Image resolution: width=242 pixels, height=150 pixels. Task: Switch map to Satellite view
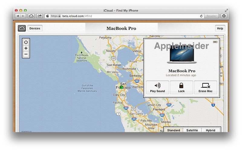[x=192, y=130]
